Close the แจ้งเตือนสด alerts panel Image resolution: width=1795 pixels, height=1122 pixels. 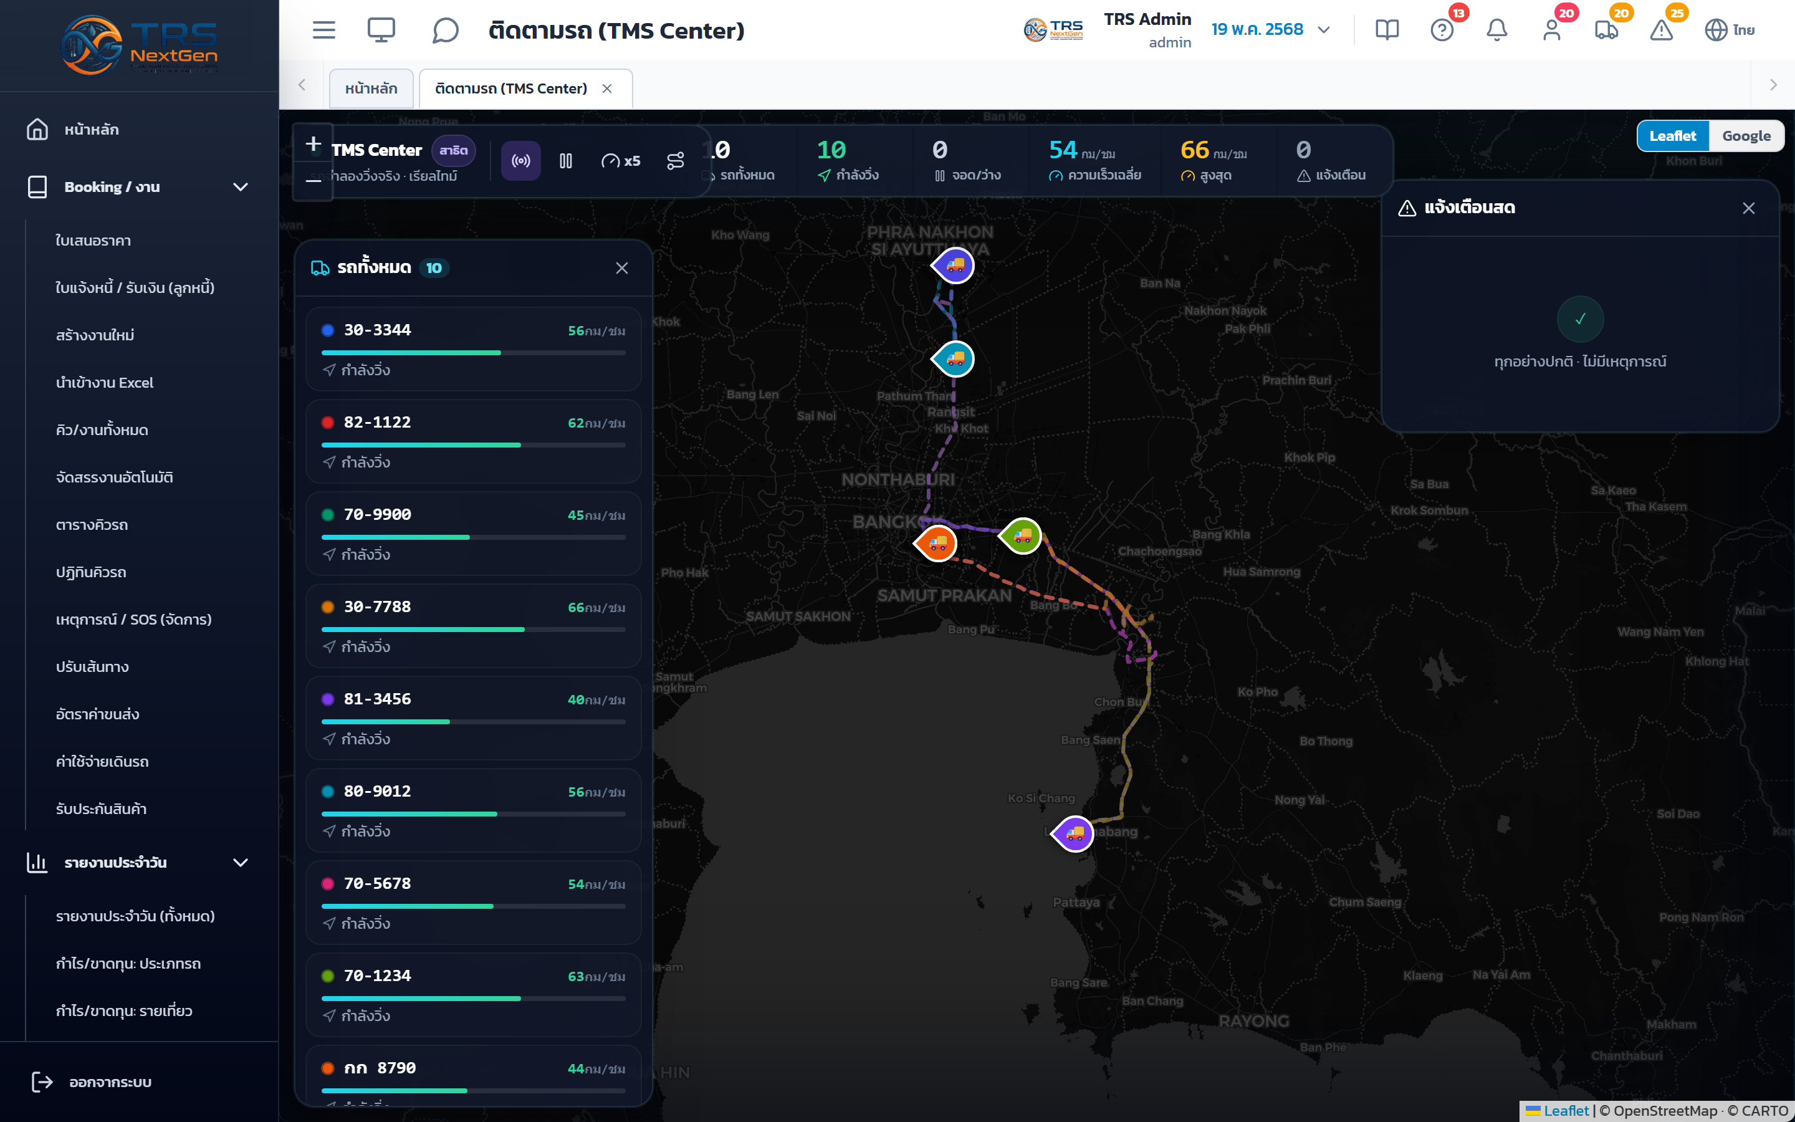(1748, 208)
